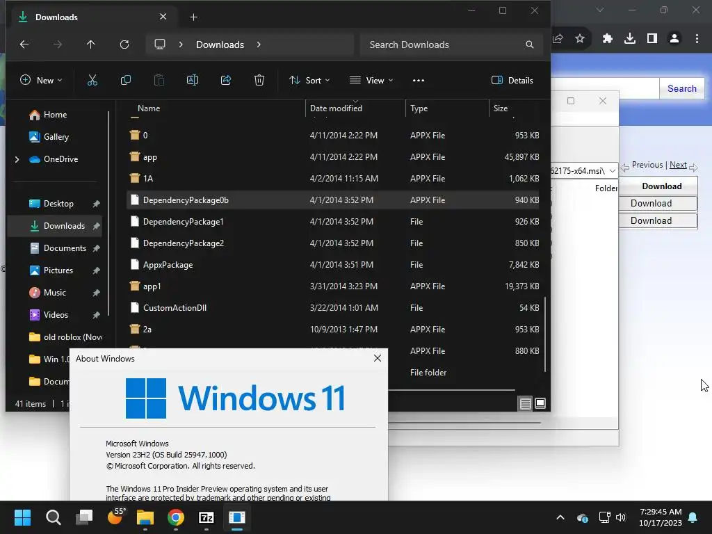Switch to large thumbnails view icon in status bar
712x534 pixels.
(540, 403)
